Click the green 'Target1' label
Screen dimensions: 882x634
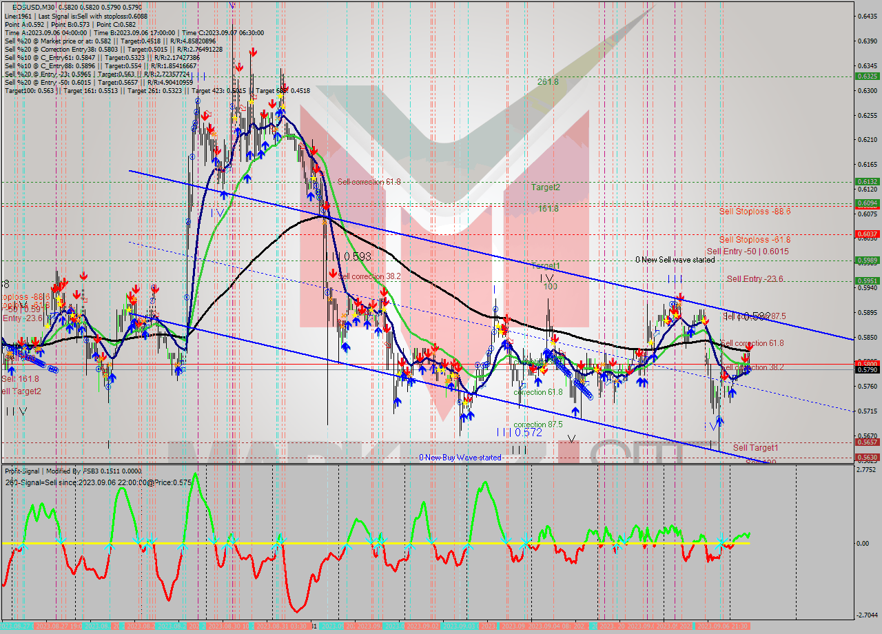(x=545, y=266)
